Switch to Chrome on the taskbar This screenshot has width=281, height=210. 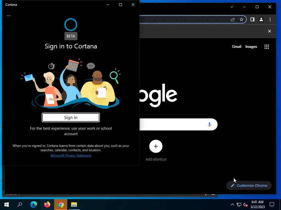click(61, 205)
